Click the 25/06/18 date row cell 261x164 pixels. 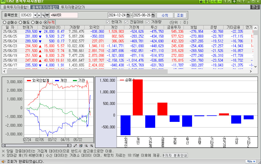(x=10, y=60)
